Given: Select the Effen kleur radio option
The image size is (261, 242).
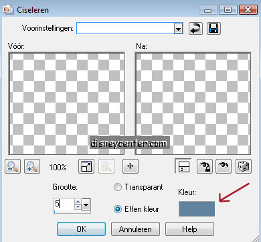Looking at the screenshot, I should tap(118, 209).
